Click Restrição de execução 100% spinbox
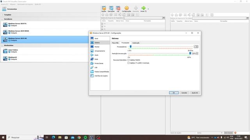Viewport: 250px width, 140px height. point(195,54)
